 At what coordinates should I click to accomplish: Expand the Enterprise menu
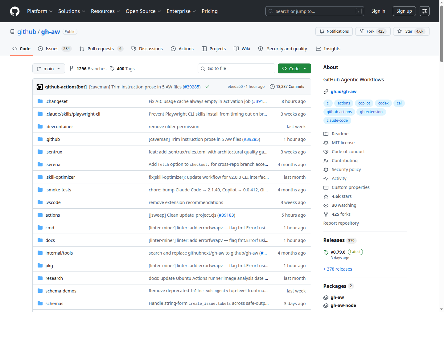point(181,11)
